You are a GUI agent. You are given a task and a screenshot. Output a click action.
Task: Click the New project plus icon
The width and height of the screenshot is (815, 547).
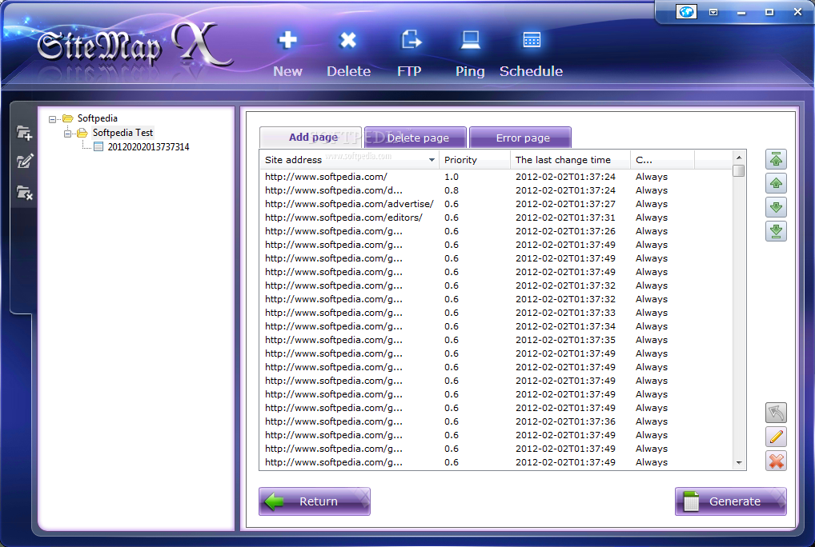pyautogui.click(x=287, y=40)
